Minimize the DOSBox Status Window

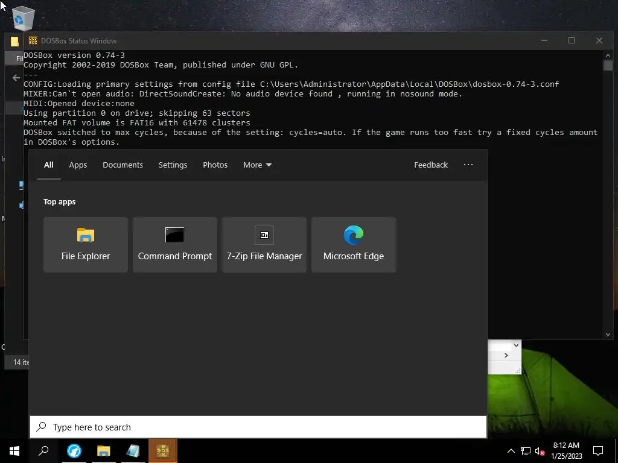pos(545,40)
